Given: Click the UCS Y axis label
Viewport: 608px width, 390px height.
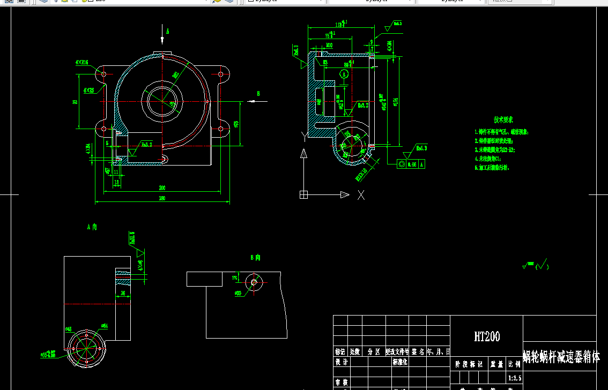Looking at the screenshot, I should pos(303,136).
